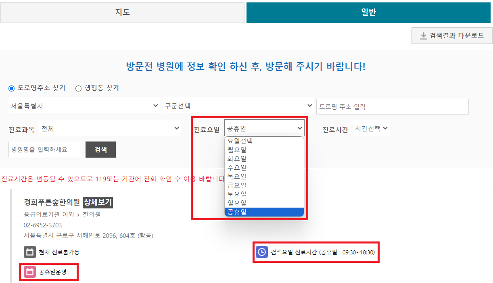Open the 서울특별시 city dropdown
The width and height of the screenshot is (493, 283).
click(x=85, y=106)
